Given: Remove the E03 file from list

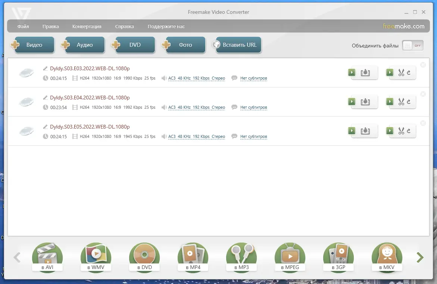Looking at the screenshot, I should coord(423,65).
